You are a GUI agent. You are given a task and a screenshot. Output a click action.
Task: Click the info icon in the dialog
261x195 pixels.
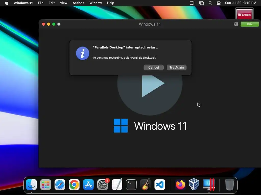[x=83, y=53]
